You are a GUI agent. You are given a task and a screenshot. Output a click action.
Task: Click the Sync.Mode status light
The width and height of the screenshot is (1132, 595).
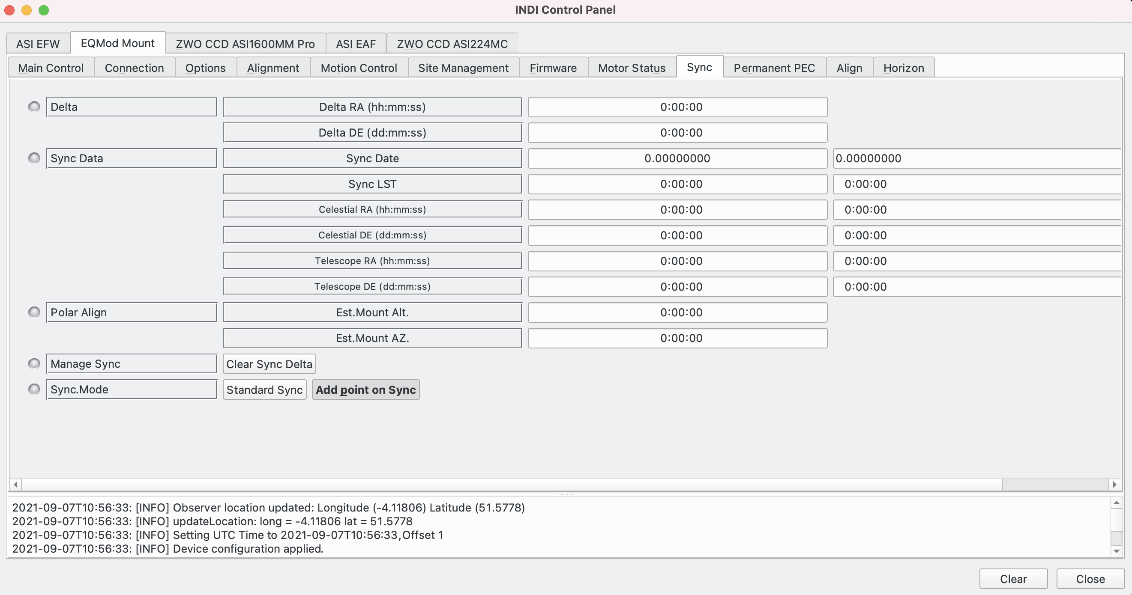point(34,389)
